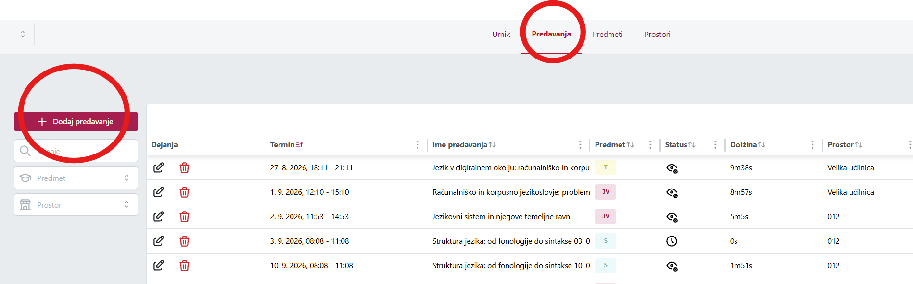913x284 pixels.
Task: Click eye status icon for 5m5s lecture
Action: click(x=672, y=217)
